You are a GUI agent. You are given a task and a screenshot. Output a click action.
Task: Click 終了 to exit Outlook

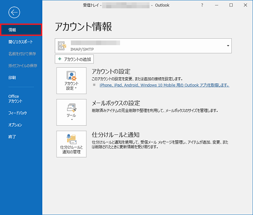pyautogui.click(x=12, y=137)
